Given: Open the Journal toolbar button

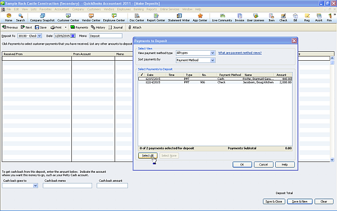Looking at the screenshot, I should 115,28.
